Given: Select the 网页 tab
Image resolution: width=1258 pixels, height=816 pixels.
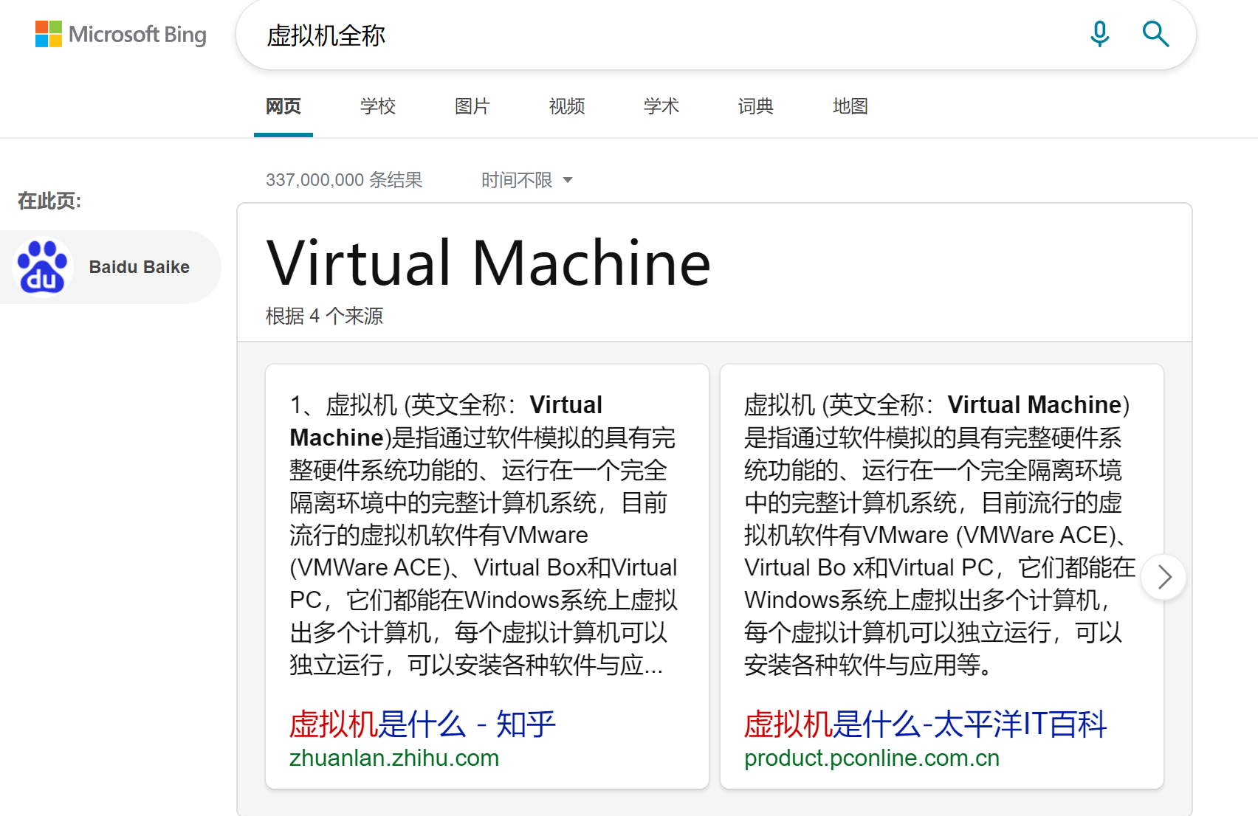Looking at the screenshot, I should click(283, 106).
